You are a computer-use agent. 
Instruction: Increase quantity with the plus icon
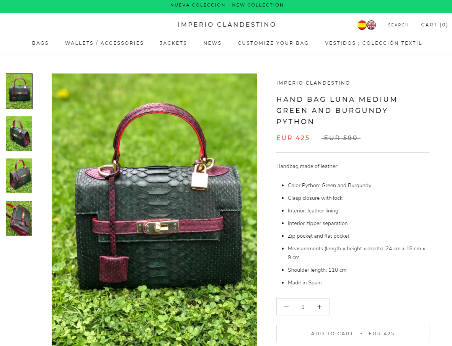(x=320, y=307)
